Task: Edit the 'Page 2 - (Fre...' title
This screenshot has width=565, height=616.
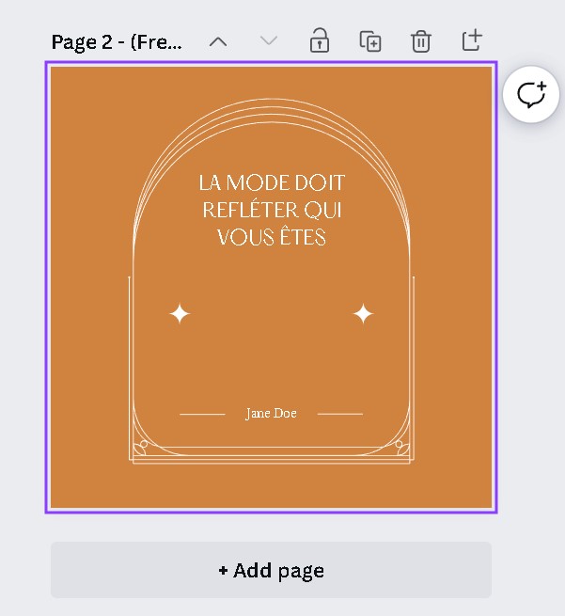Action: point(117,42)
